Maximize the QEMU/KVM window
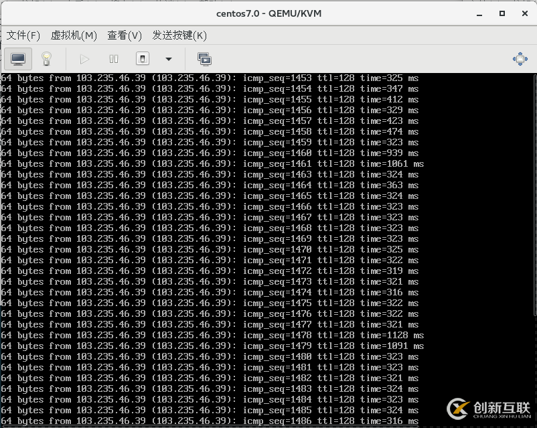The width and height of the screenshot is (537, 428). pyautogui.click(x=502, y=13)
